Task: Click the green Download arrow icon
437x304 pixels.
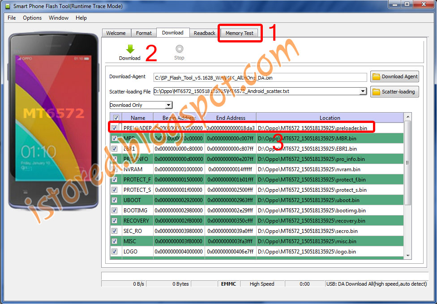Action: 130,49
